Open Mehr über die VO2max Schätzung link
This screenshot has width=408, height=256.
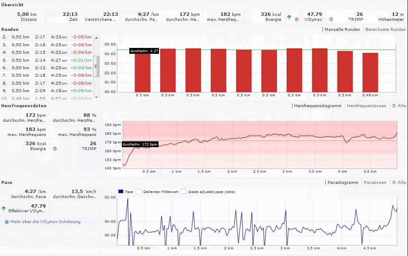[x=45, y=222]
